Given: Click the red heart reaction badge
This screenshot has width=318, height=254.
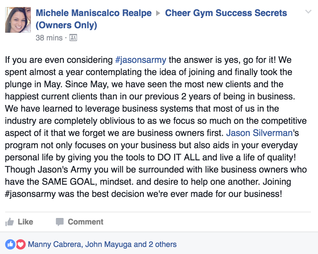Looking at the screenshot, I should coord(21,244).
